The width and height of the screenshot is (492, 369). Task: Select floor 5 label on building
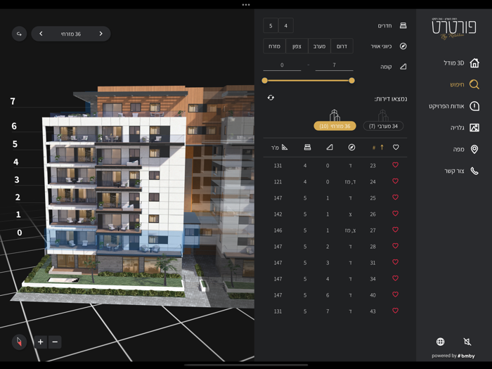tap(15, 144)
